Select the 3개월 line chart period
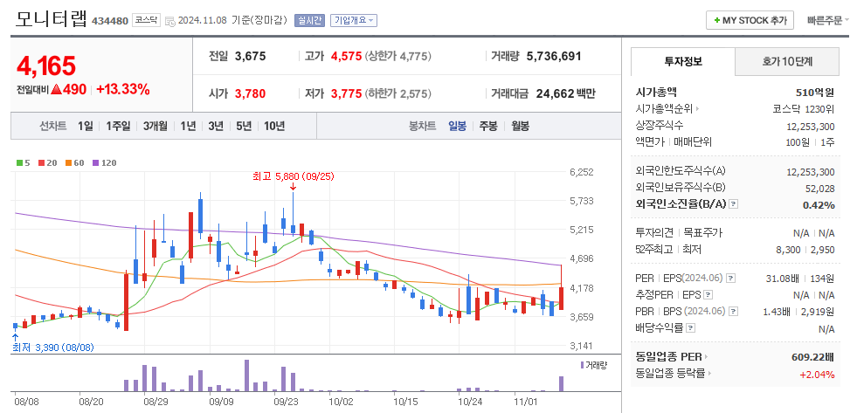857x413 pixels. (156, 127)
